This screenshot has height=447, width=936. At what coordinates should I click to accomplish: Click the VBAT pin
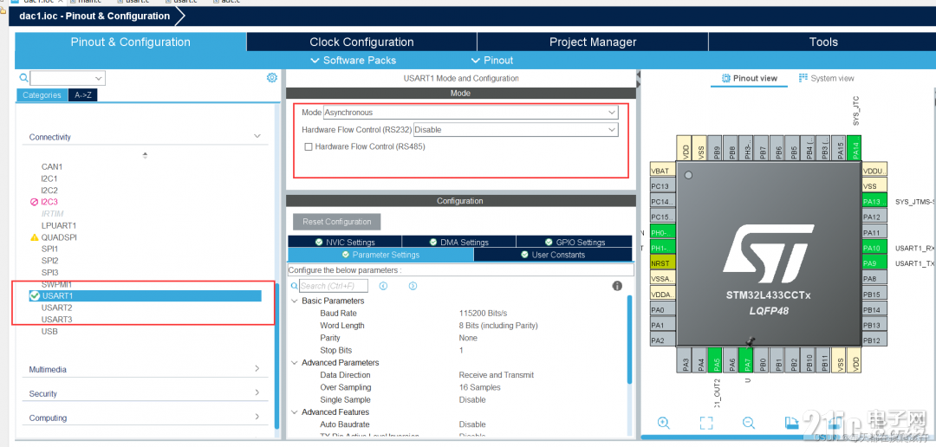663,170
